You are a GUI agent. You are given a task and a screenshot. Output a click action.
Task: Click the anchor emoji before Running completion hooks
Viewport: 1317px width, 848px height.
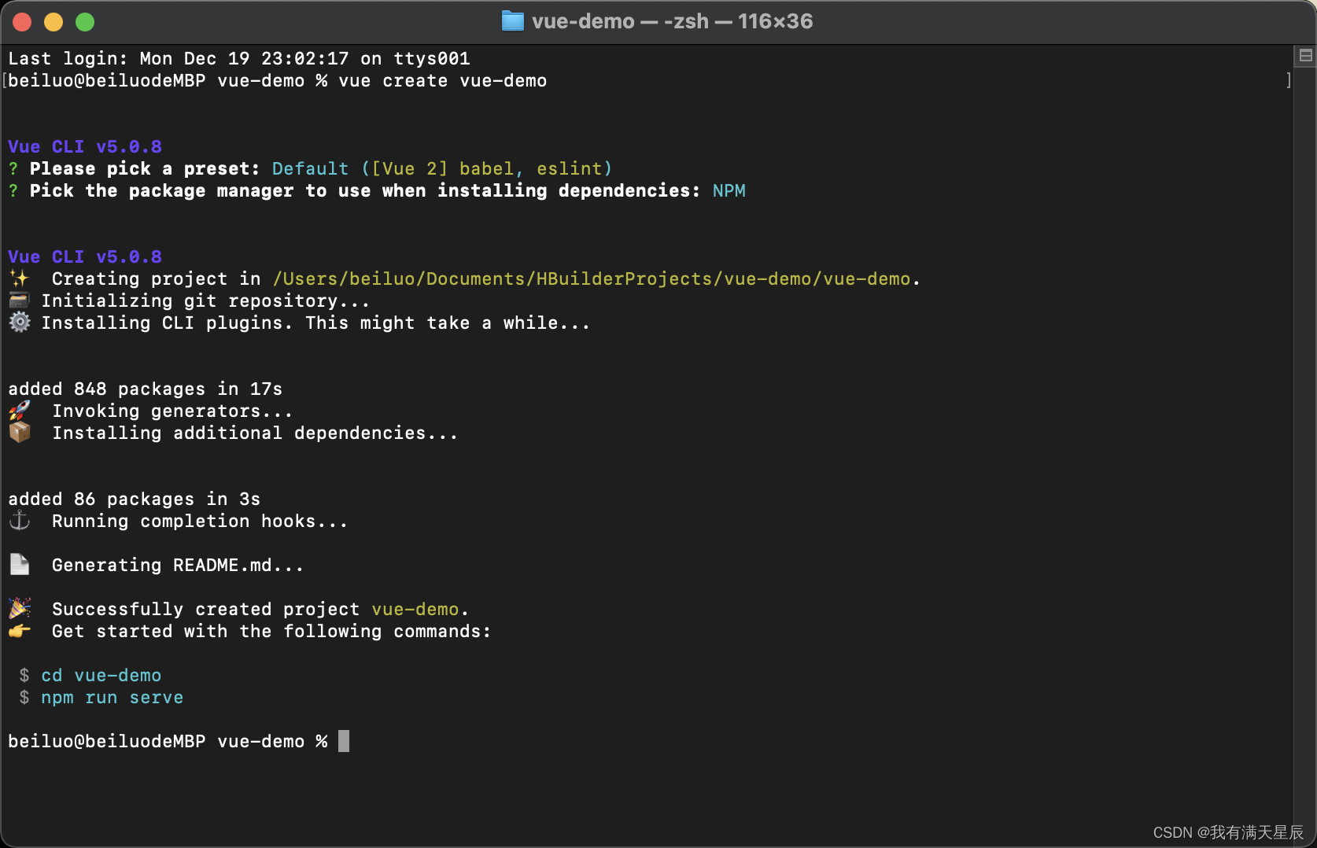pyautogui.click(x=19, y=521)
